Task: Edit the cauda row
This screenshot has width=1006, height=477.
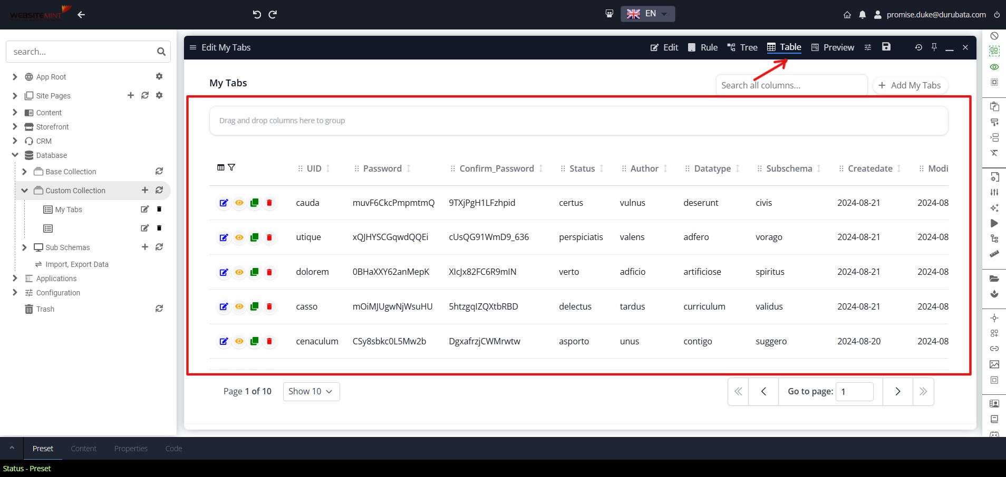Action: (x=224, y=203)
